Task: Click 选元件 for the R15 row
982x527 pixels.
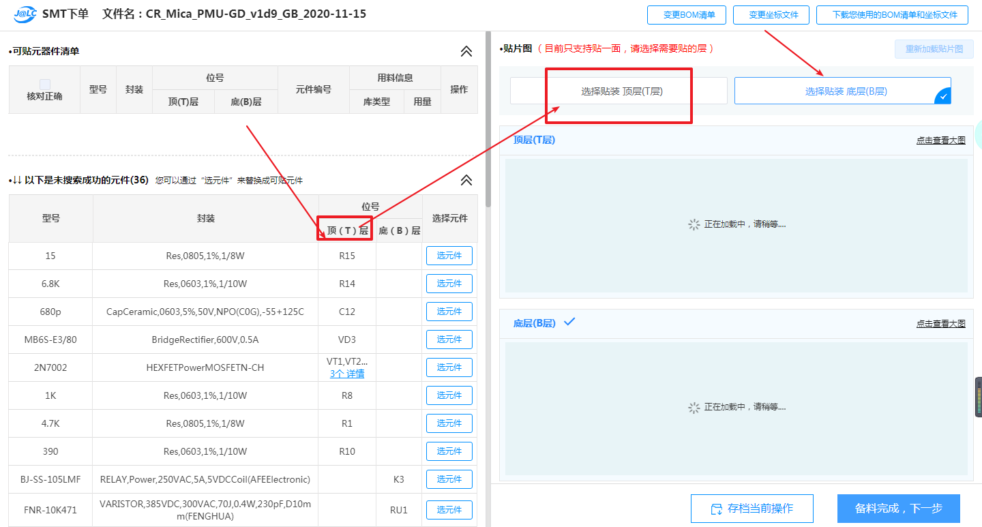Action: click(449, 256)
